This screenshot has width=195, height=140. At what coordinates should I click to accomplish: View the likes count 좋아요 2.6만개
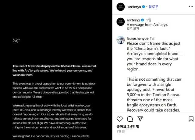[x=128, y=127]
